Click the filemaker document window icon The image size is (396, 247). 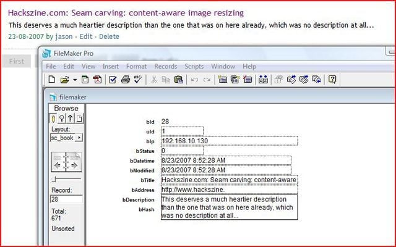tap(53, 98)
